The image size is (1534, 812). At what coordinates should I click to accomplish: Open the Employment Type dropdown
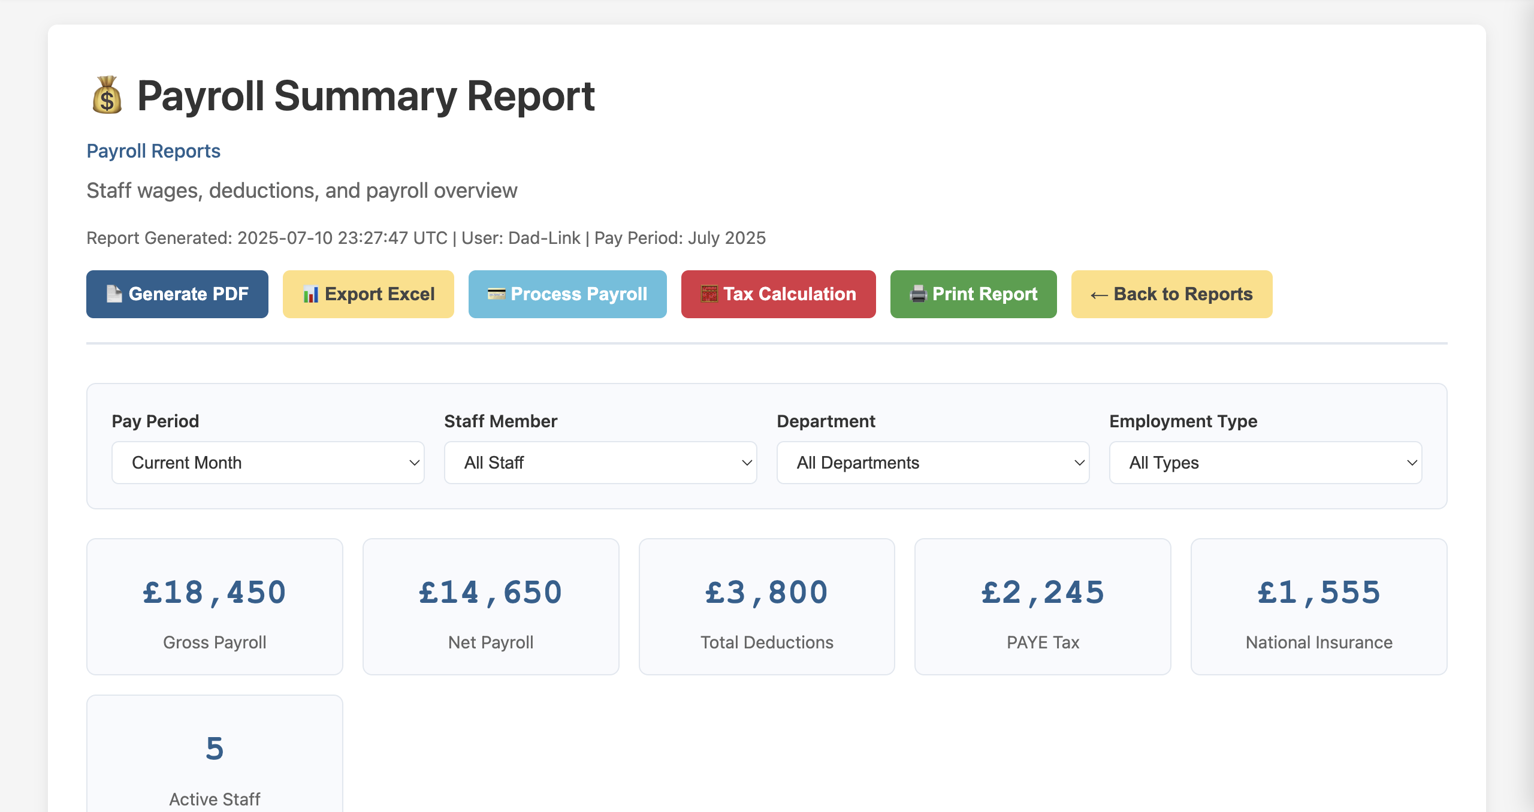click(1266, 462)
